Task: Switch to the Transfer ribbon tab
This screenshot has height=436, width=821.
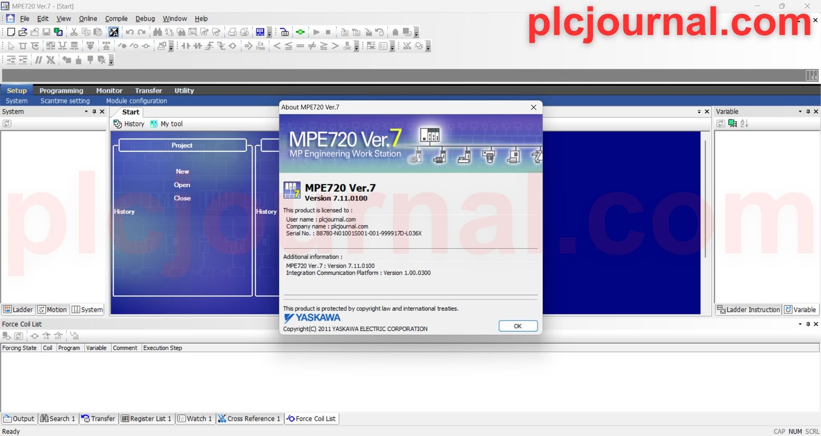Action: [x=148, y=90]
